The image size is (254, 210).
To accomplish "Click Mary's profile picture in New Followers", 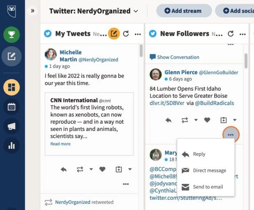I will (156, 155).
